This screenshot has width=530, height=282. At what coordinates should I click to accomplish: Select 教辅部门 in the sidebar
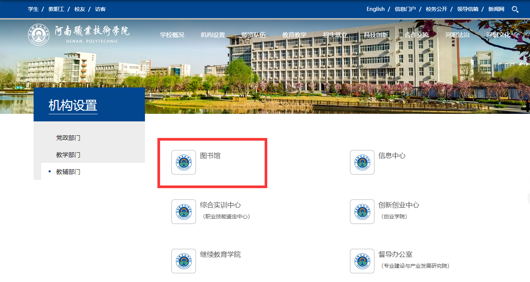click(68, 172)
